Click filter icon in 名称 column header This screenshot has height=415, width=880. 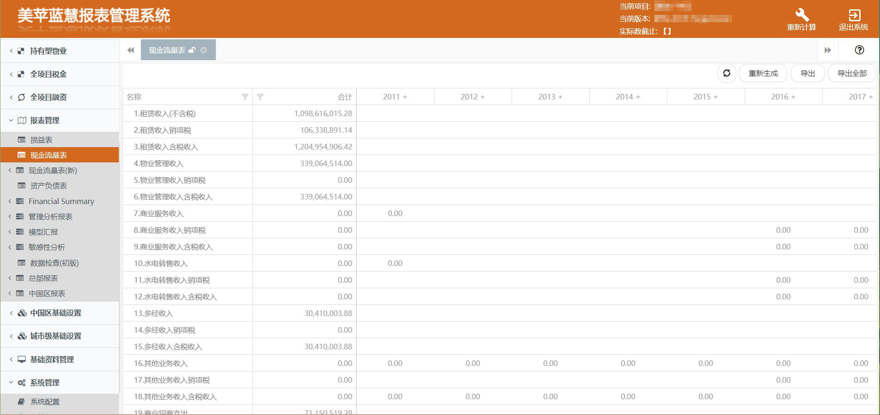[245, 97]
